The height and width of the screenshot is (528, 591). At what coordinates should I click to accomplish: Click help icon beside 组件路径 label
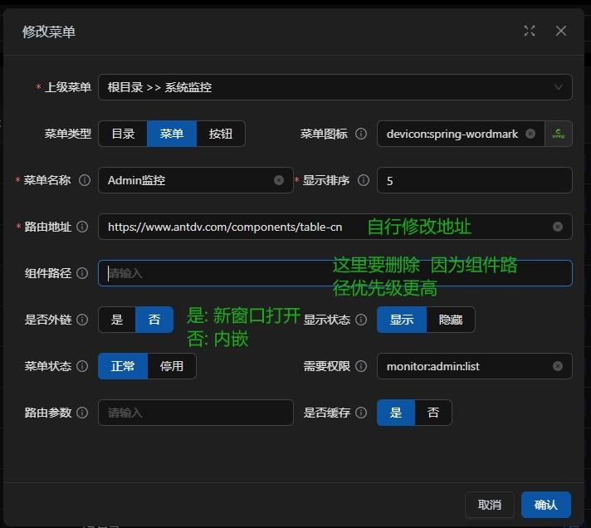click(x=82, y=273)
